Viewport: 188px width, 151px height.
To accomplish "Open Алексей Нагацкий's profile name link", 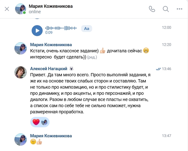I will tap(49, 69).
